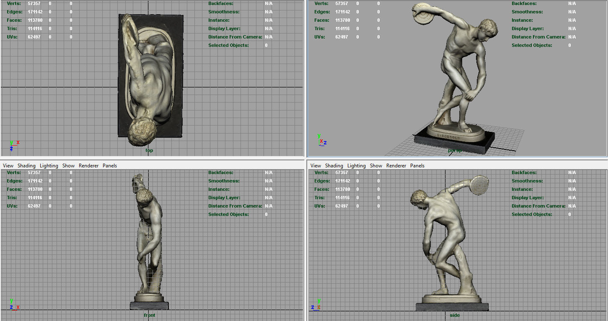Click the 'front' viewport name label
The image size is (608, 321).
click(x=150, y=315)
